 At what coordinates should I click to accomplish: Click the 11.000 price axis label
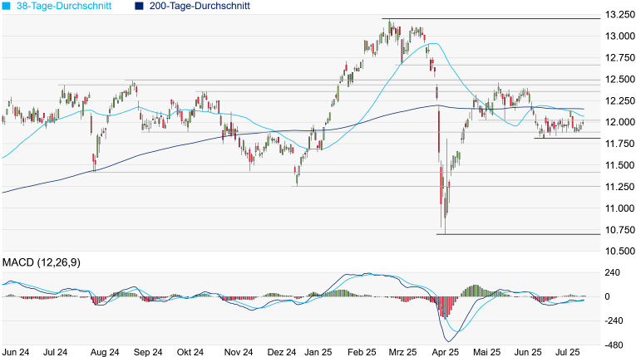click(619, 208)
